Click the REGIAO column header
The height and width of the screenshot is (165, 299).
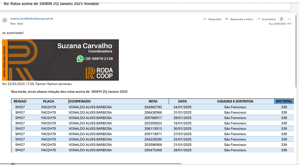click(x=20, y=101)
